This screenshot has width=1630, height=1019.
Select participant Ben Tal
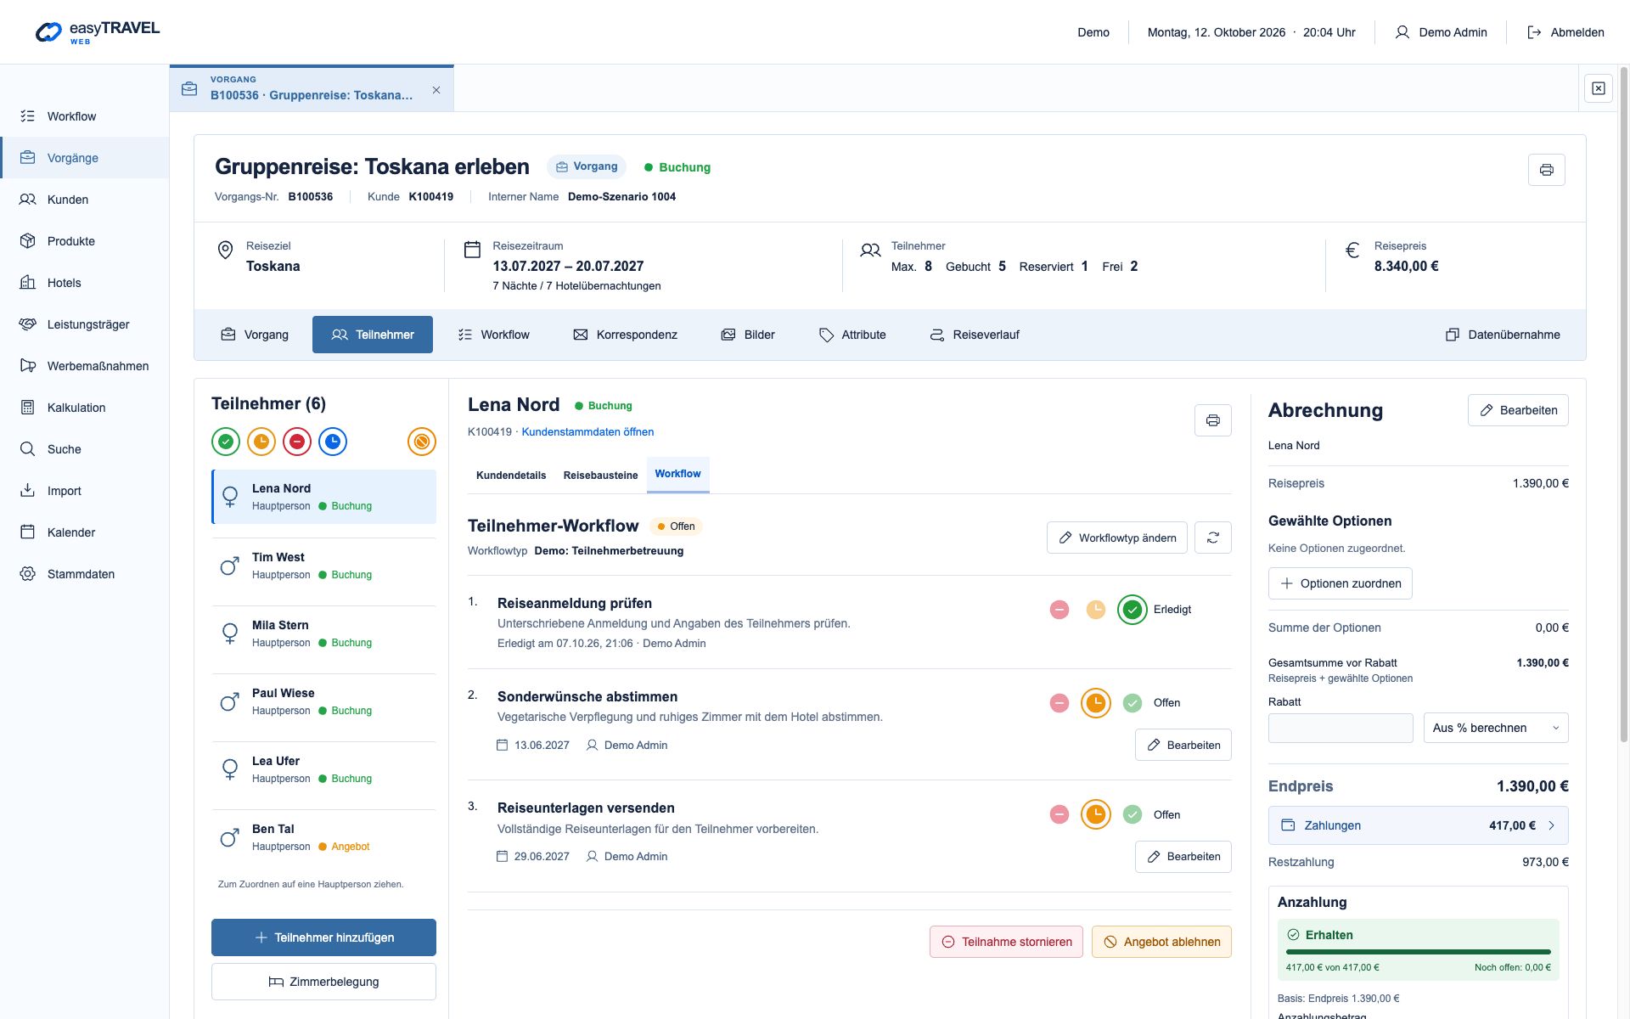coord(323,837)
